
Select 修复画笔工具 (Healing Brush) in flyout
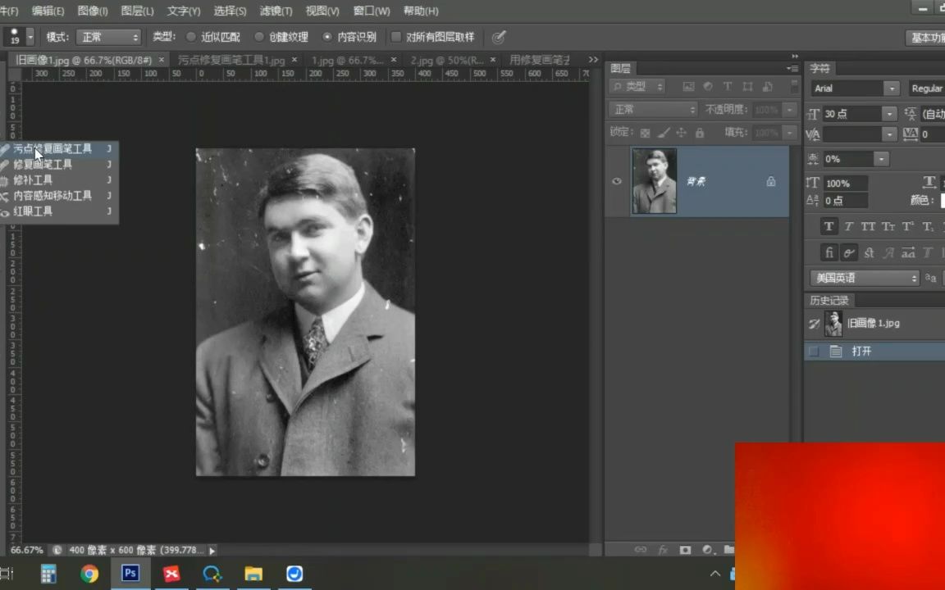click(43, 165)
